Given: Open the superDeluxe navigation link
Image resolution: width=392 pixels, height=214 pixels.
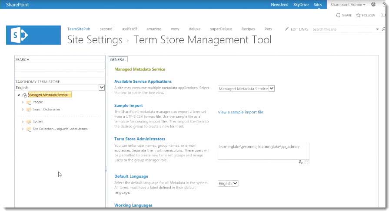Looking at the screenshot, I should tap(221, 29).
